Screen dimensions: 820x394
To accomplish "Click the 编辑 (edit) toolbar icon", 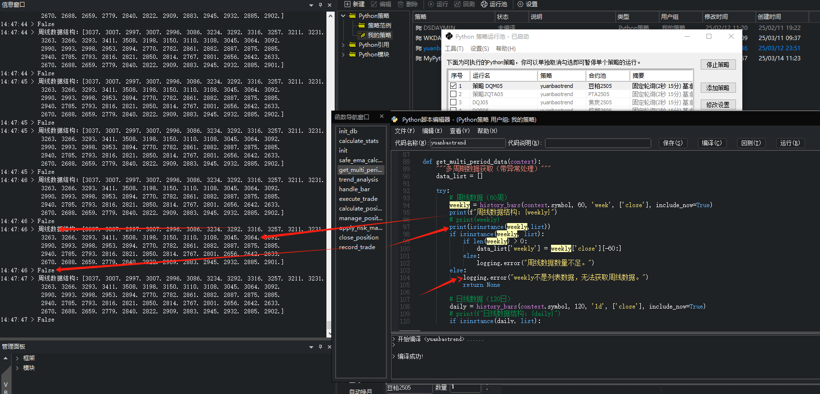I will [374, 4].
